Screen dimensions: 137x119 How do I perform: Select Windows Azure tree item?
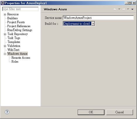click(17, 54)
